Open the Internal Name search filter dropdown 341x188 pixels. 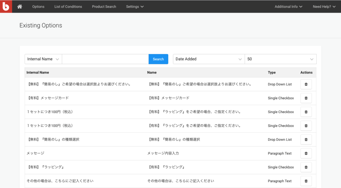43,59
